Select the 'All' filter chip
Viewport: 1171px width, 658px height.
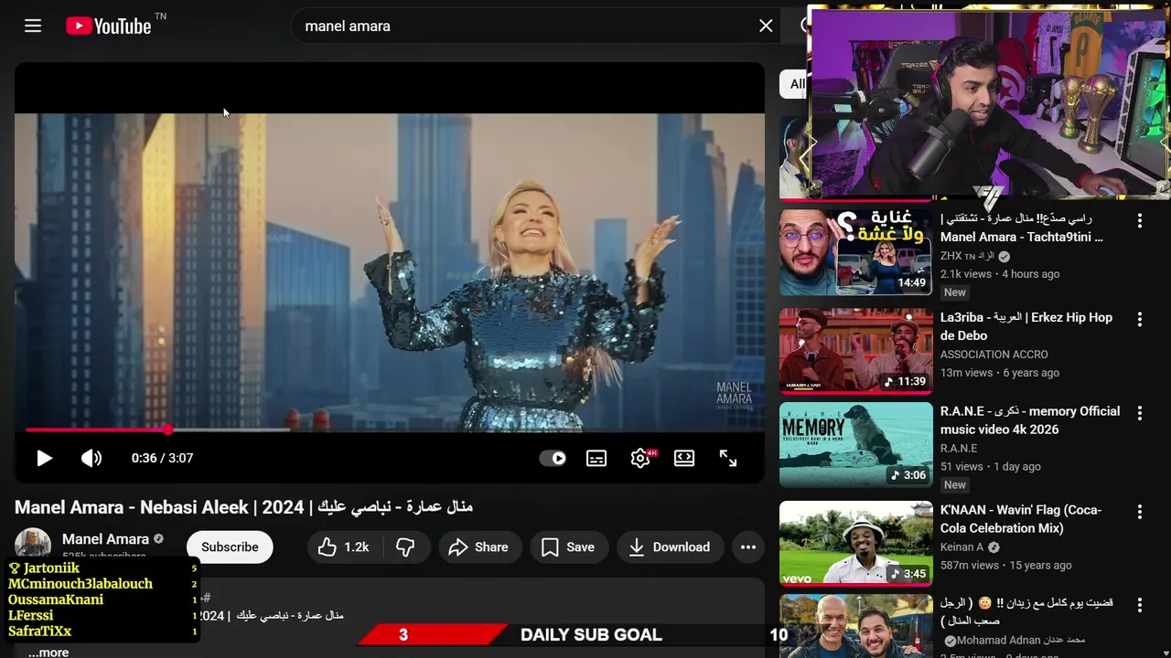point(794,83)
